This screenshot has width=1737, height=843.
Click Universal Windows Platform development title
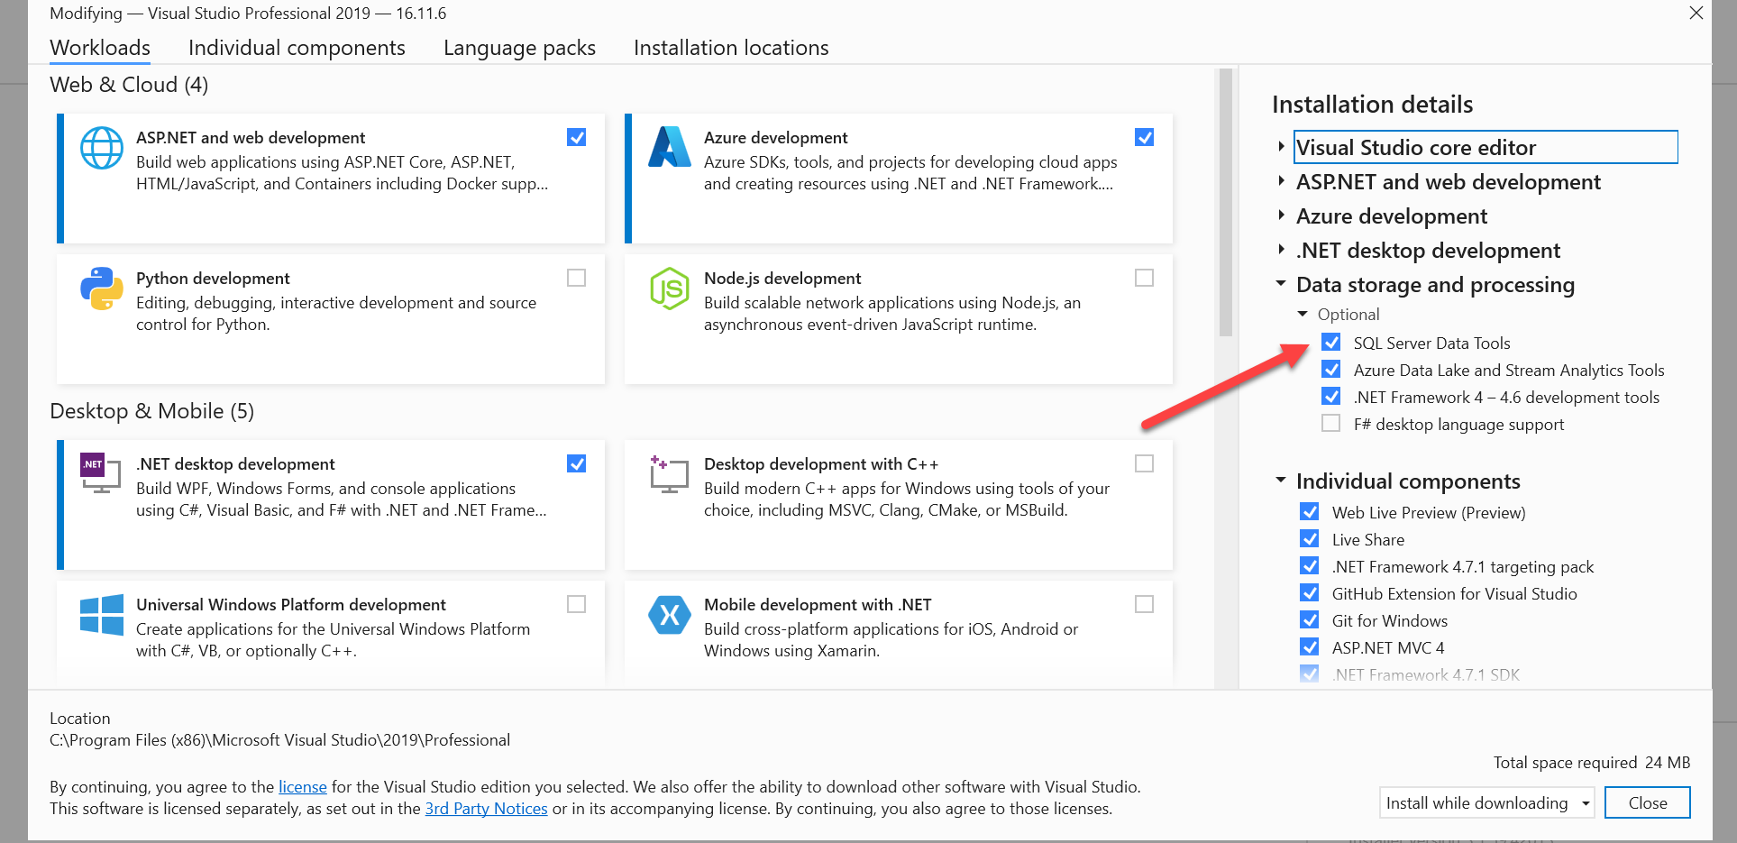291,605
